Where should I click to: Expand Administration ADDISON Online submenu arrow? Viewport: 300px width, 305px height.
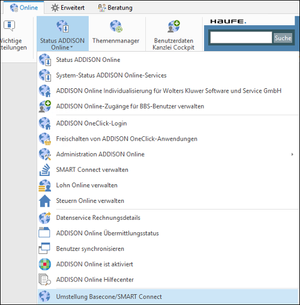click(x=292, y=154)
